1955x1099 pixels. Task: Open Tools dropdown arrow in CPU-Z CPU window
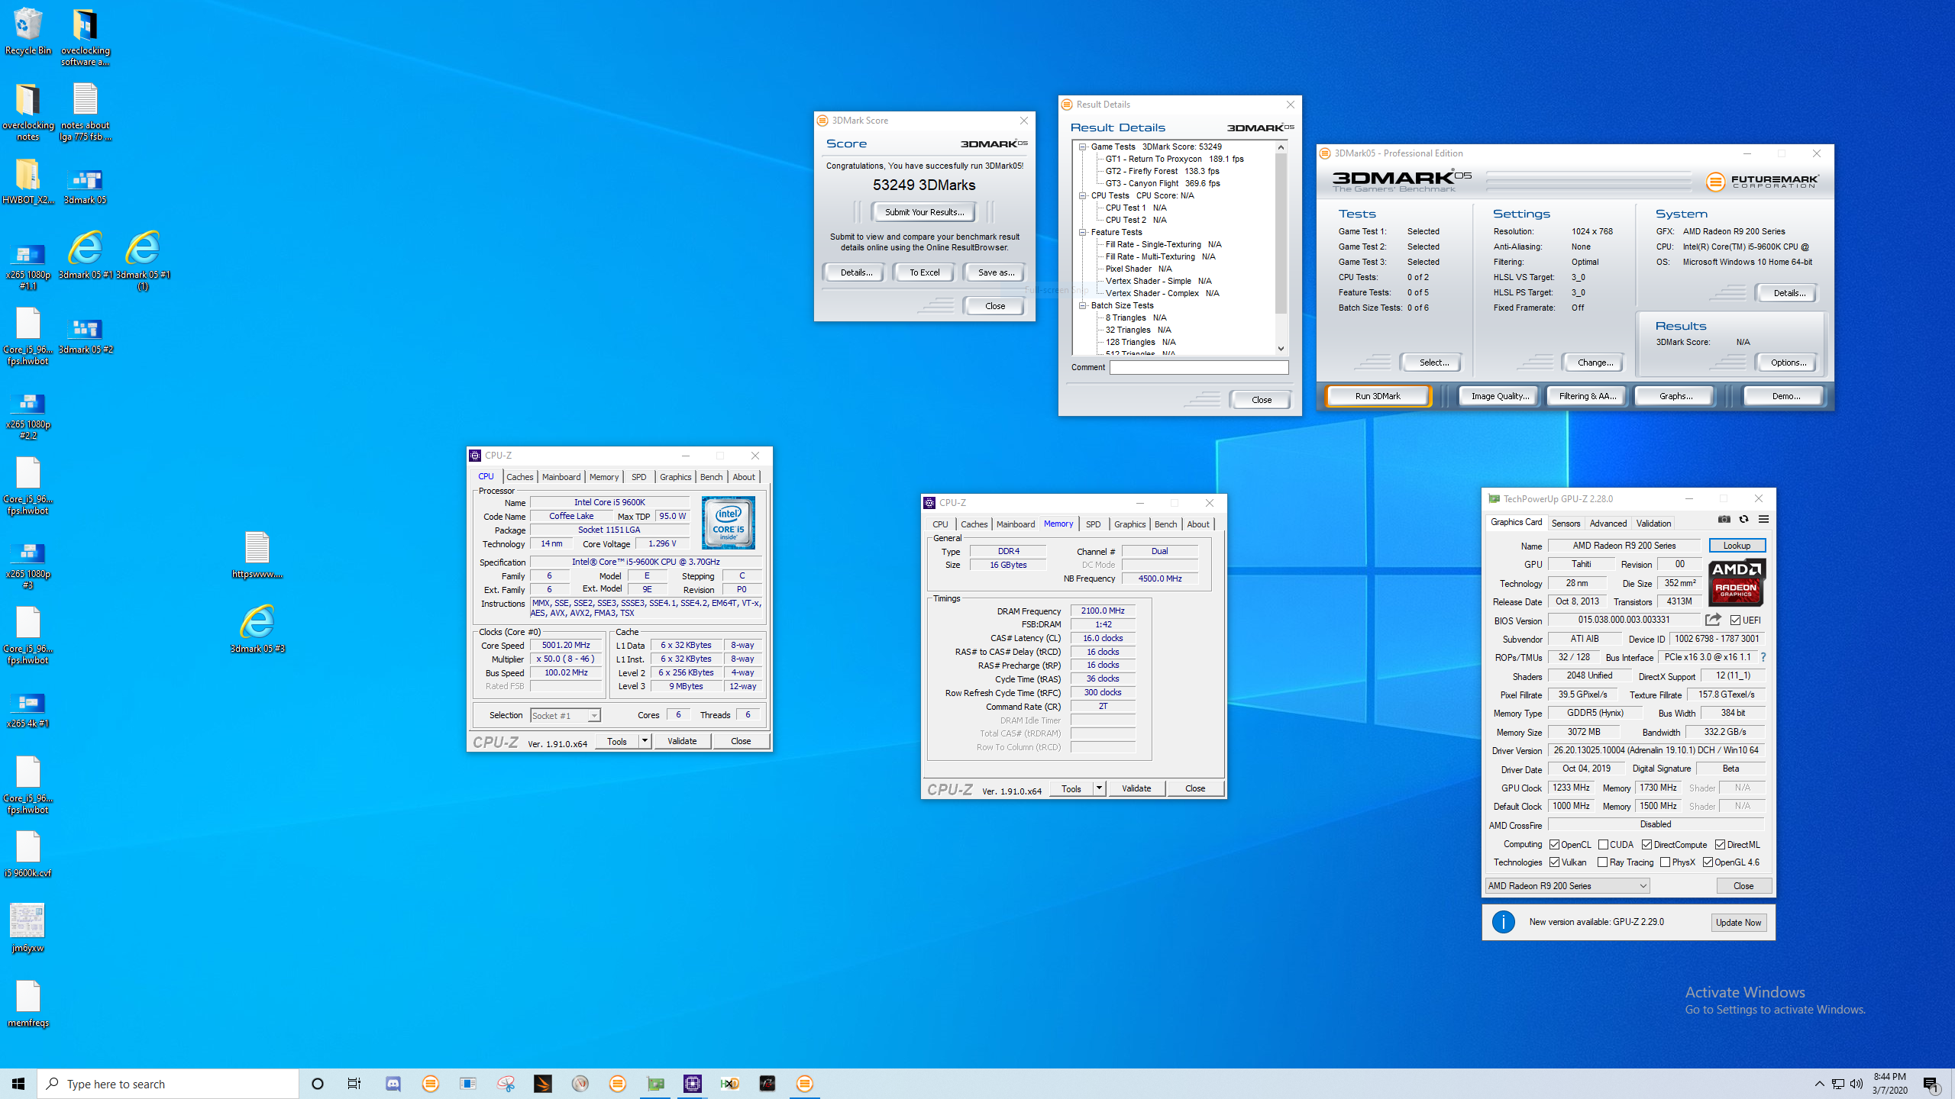tap(645, 741)
